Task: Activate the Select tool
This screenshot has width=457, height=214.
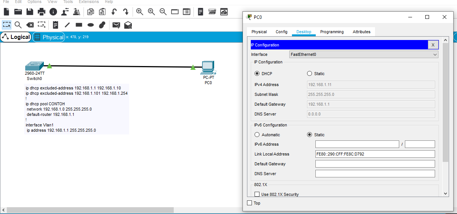Action: coord(6,25)
